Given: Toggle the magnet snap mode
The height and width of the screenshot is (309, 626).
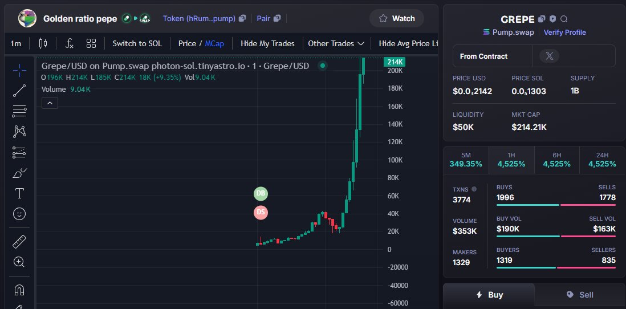Looking at the screenshot, I should click(19, 290).
